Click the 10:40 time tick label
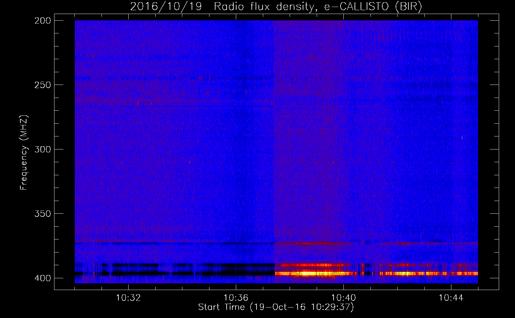The width and height of the screenshot is (515, 318). [344, 298]
